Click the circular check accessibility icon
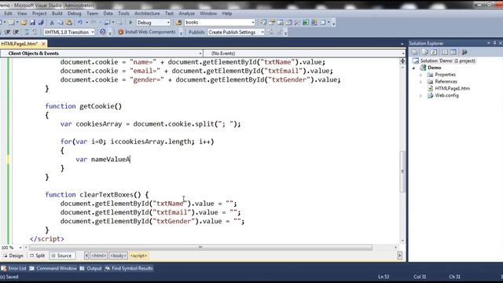The image size is (503, 283). (103, 32)
